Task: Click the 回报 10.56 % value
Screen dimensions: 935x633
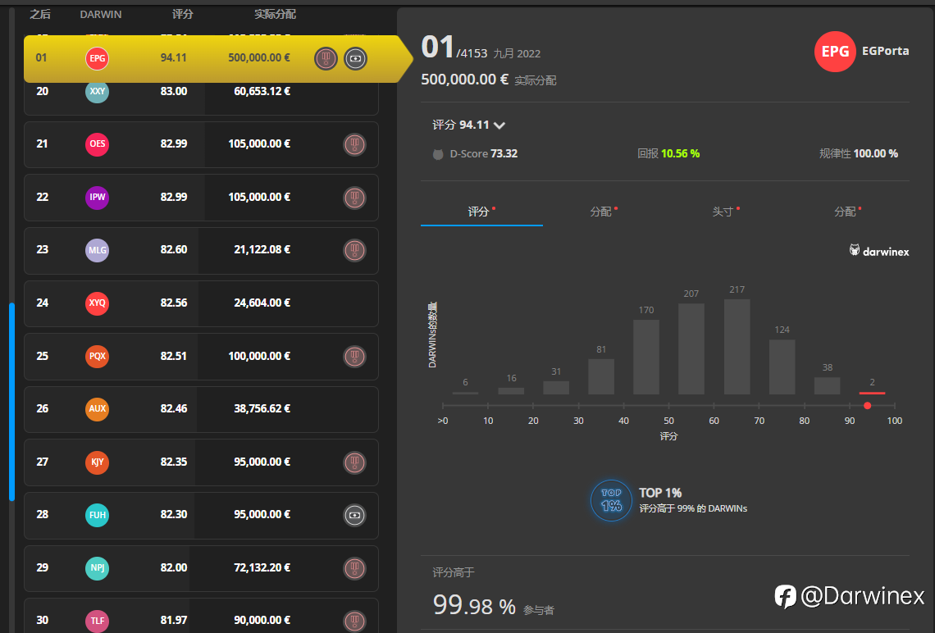Action: click(x=681, y=154)
